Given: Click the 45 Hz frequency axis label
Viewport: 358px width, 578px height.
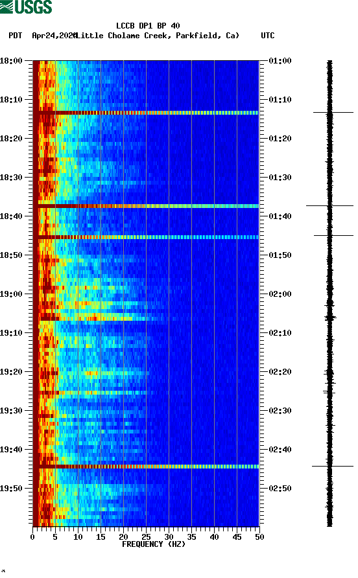Looking at the screenshot, I should [237, 537].
